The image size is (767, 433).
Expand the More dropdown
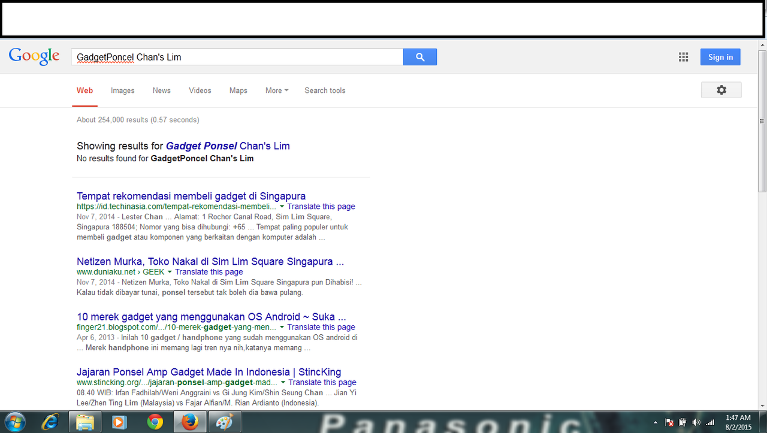tap(277, 90)
